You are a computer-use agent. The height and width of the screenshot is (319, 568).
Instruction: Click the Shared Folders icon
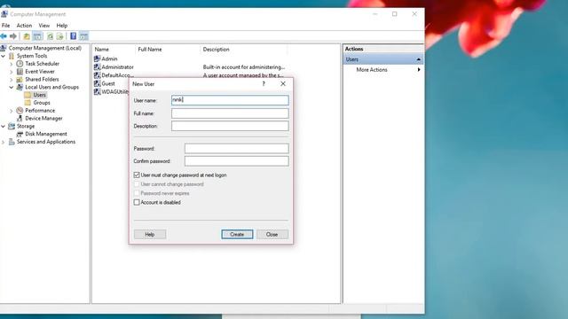[20, 79]
